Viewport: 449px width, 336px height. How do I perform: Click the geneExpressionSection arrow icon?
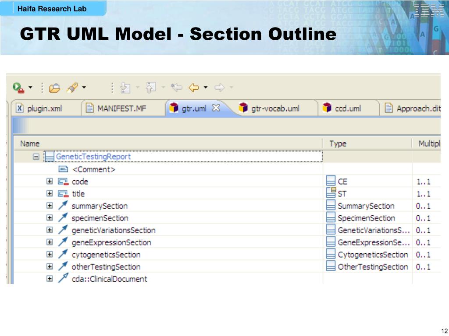click(63, 241)
